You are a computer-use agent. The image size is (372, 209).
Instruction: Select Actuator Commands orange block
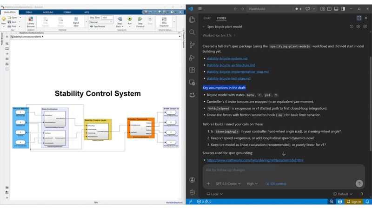(141, 128)
